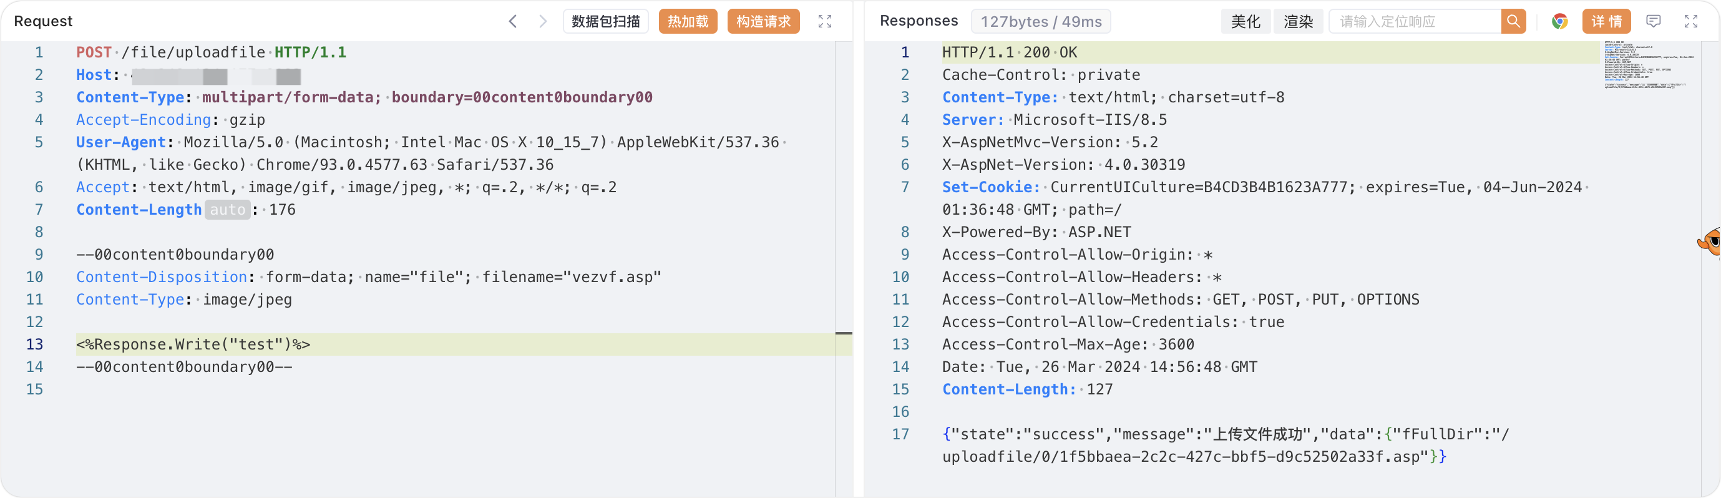
Task: Click the 构造请求 button
Action: pos(763,21)
